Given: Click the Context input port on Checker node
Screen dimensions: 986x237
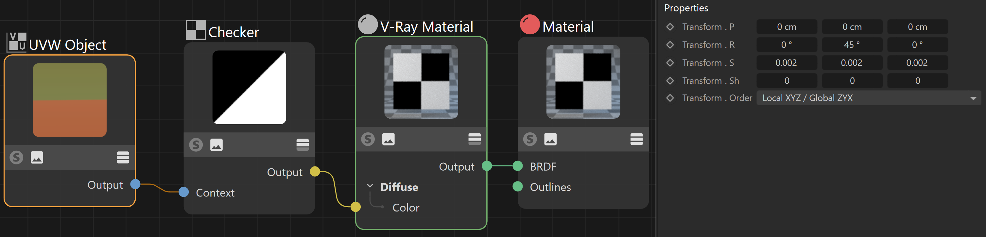Looking at the screenshot, I should (x=184, y=192).
